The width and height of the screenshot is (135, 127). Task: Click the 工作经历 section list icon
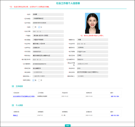[13, 86]
